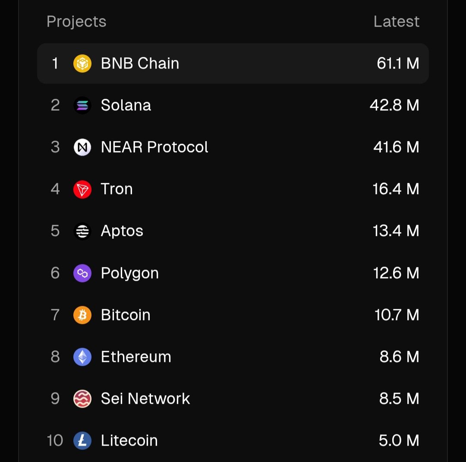Click the 10.7 M value for Bitcoin

coord(397,315)
